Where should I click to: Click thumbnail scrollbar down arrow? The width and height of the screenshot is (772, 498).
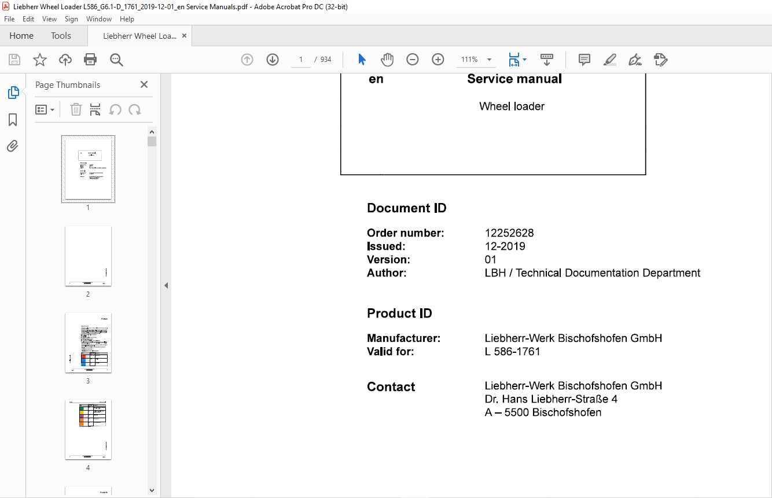click(152, 490)
